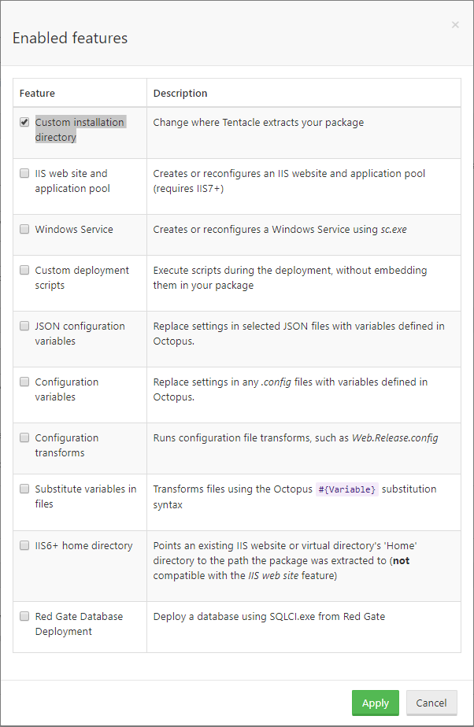Check JSON configuration variables

pos(24,325)
